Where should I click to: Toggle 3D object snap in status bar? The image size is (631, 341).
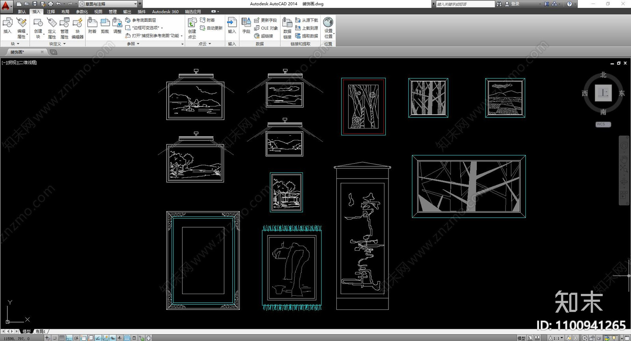(91, 338)
